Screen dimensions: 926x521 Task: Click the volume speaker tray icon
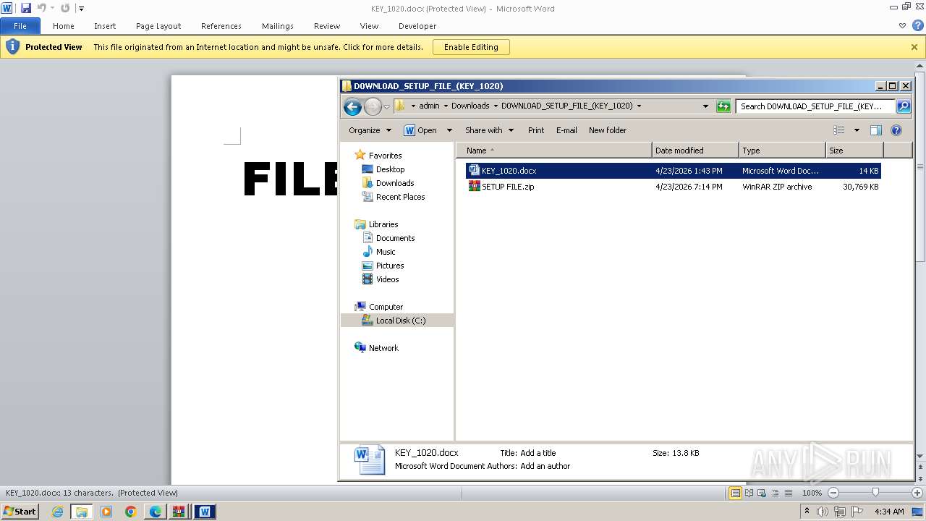823,512
